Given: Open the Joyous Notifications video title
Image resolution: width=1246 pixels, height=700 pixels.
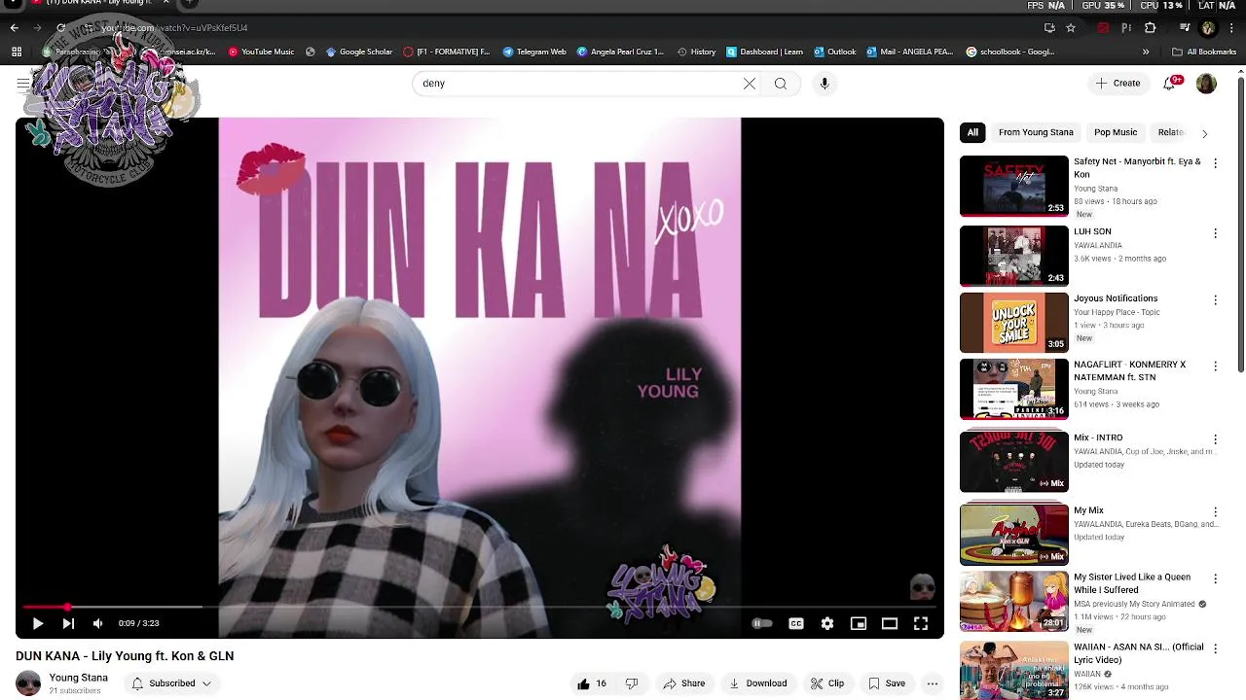Looking at the screenshot, I should point(1116,298).
